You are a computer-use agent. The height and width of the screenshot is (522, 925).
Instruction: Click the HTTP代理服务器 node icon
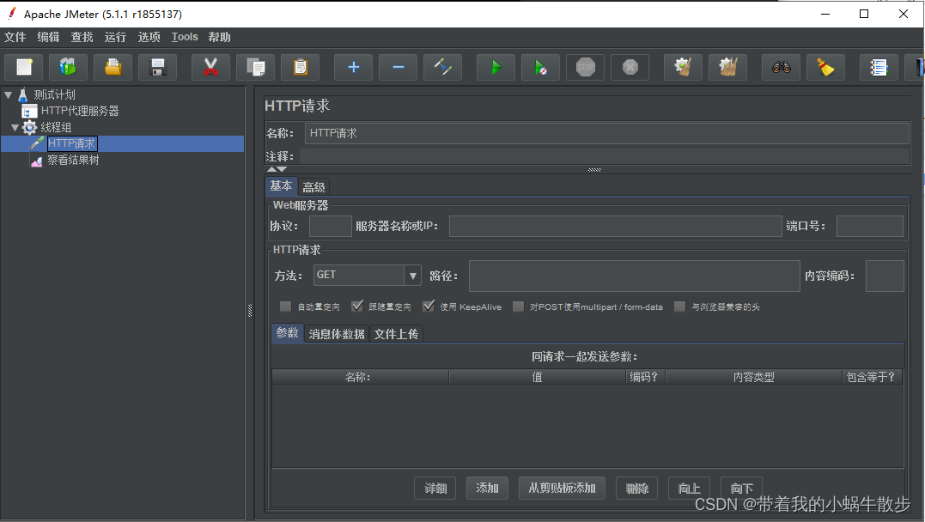pos(29,111)
